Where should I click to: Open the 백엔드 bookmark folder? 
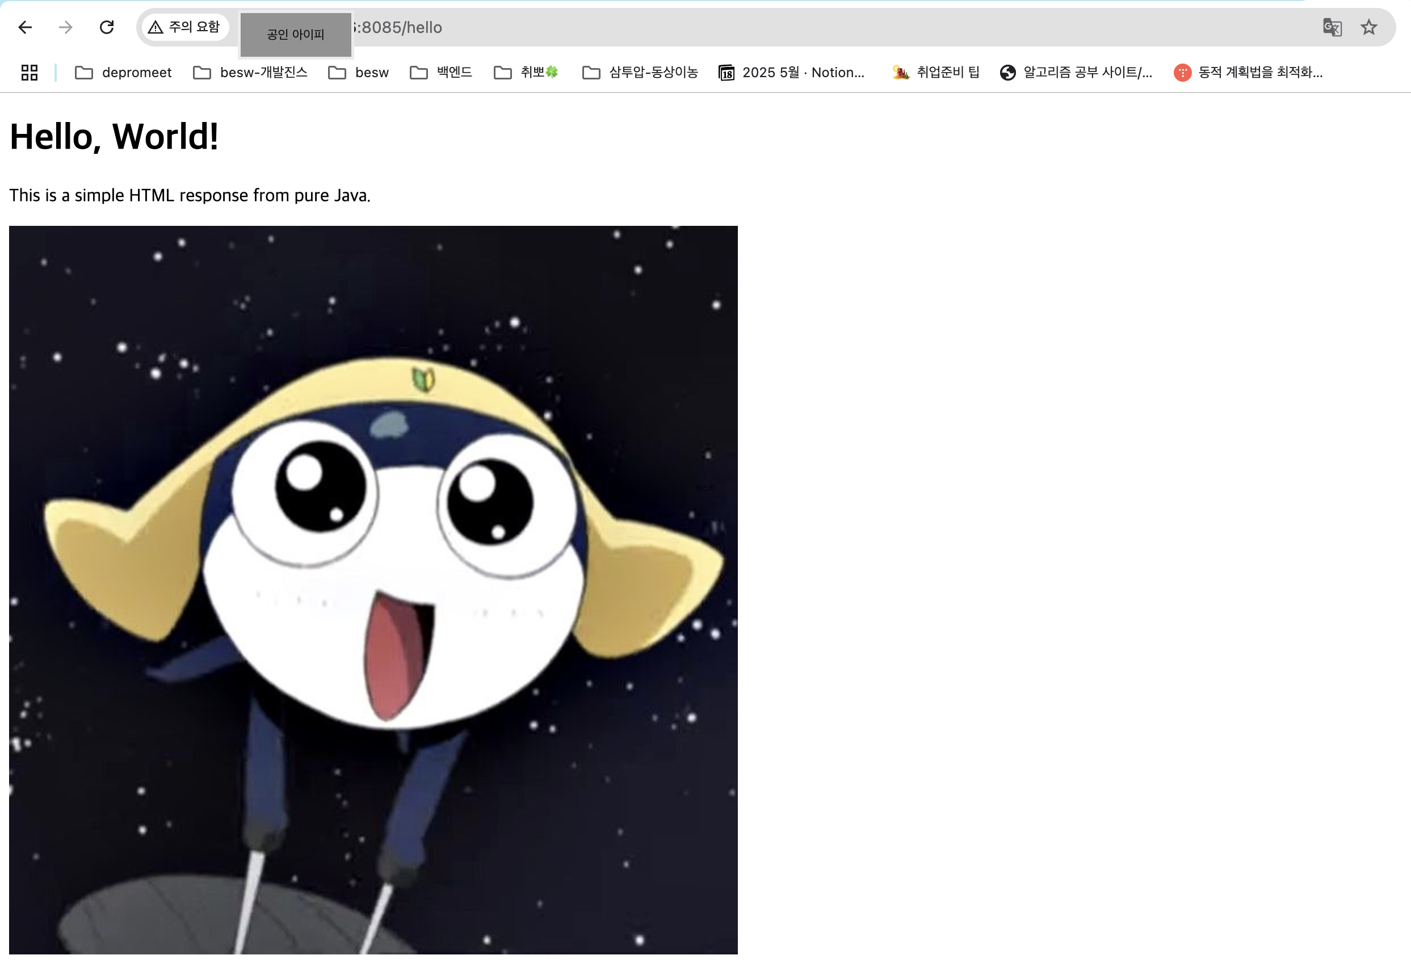point(441,73)
